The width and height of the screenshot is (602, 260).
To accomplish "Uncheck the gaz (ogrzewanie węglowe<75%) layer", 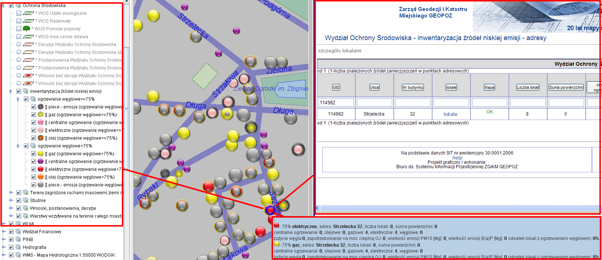I will coord(34,154).
